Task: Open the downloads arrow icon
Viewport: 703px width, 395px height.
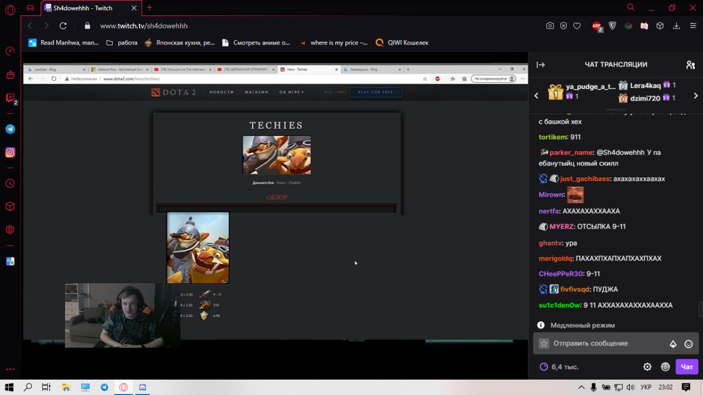Action: [676, 26]
